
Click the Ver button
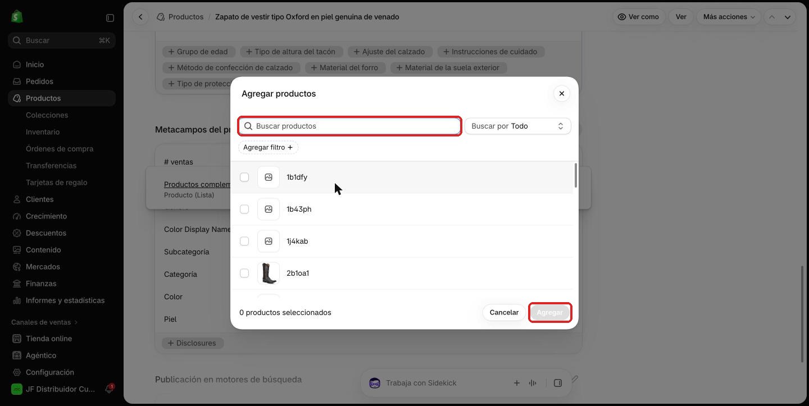coord(681,17)
